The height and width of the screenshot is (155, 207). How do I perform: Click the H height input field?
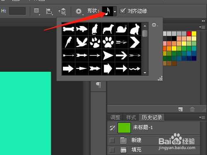point(17,11)
